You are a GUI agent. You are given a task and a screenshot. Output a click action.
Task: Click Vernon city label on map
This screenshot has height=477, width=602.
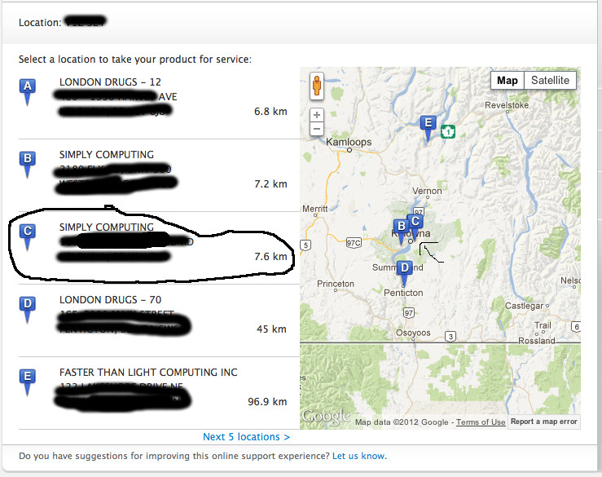[x=427, y=191]
